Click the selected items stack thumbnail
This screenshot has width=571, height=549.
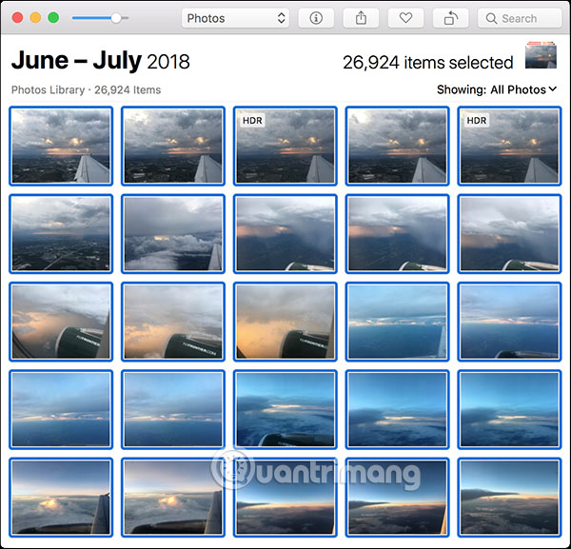[541, 55]
